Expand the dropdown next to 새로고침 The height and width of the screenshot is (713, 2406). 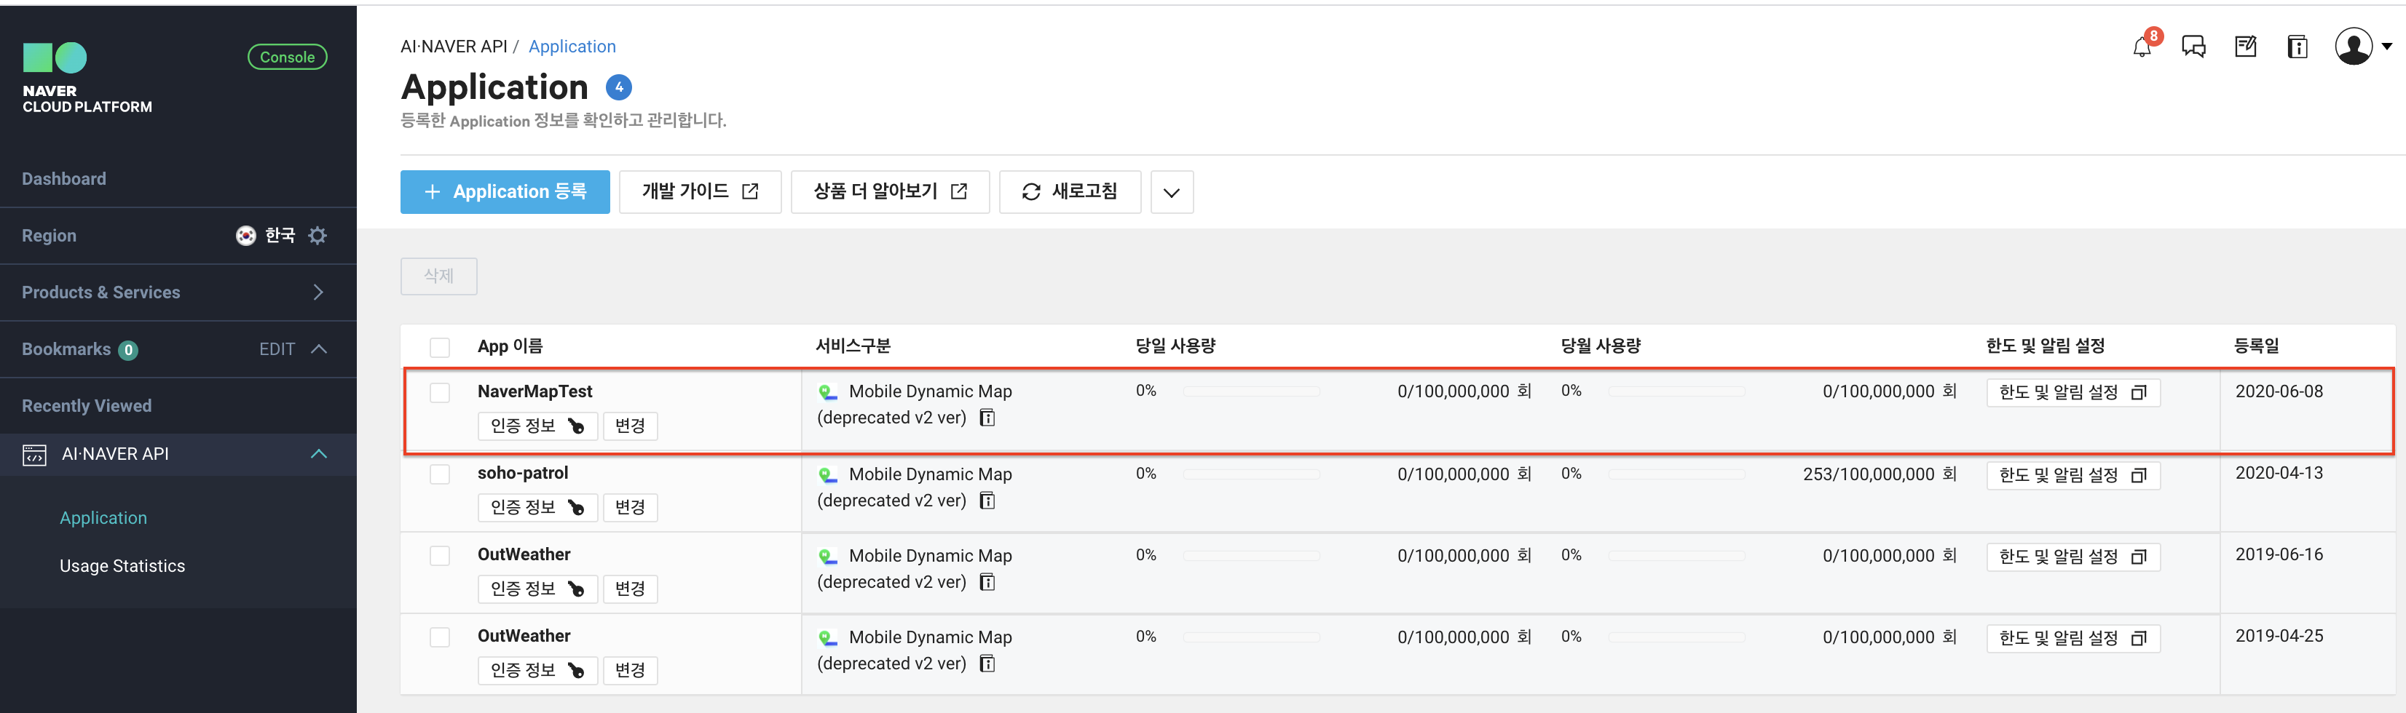pos(1171,192)
